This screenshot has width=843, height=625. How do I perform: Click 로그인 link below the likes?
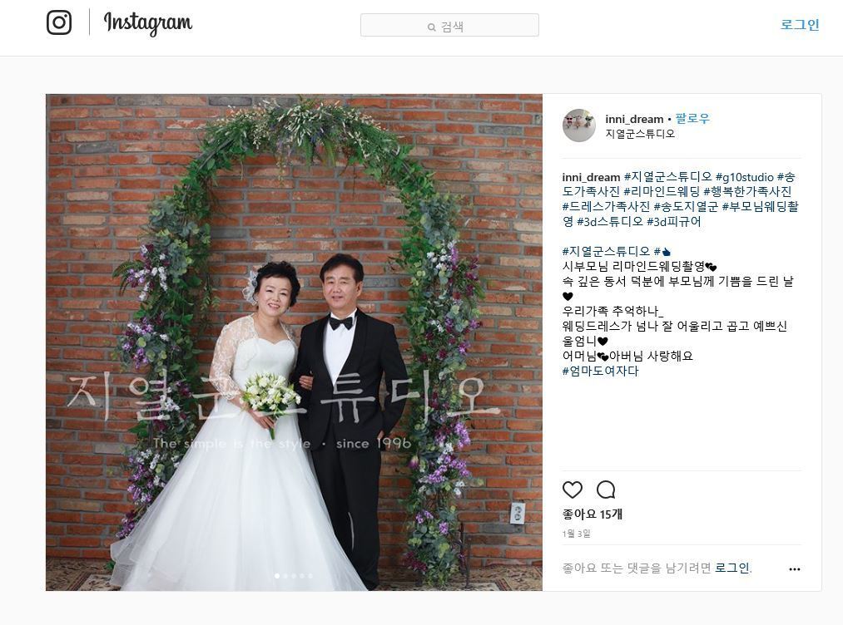point(731,568)
